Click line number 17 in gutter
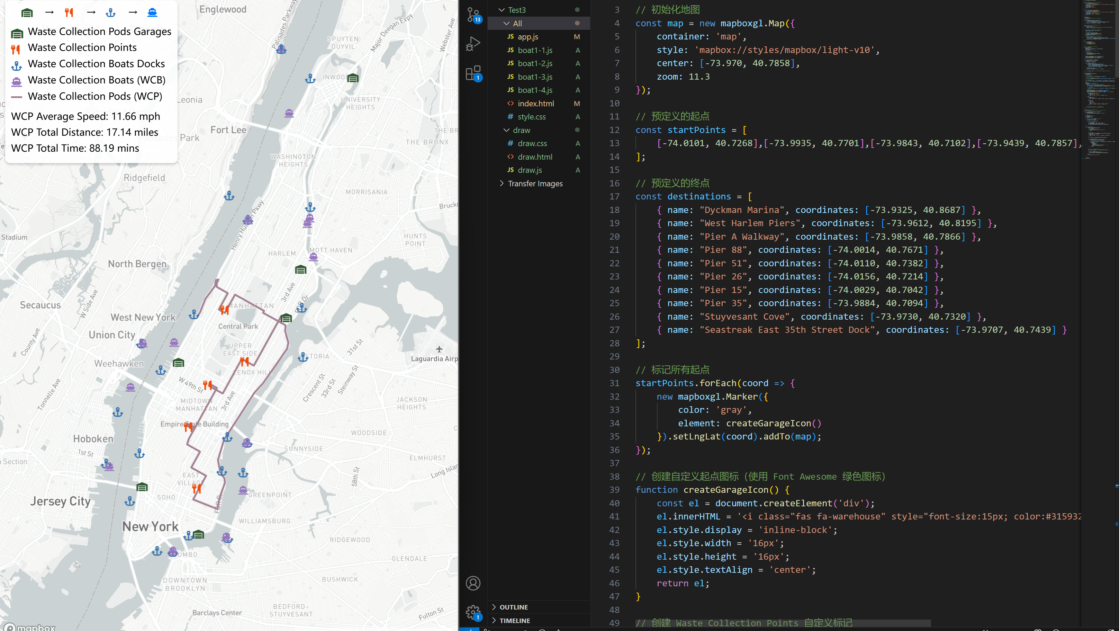1119x631 pixels. [614, 196]
